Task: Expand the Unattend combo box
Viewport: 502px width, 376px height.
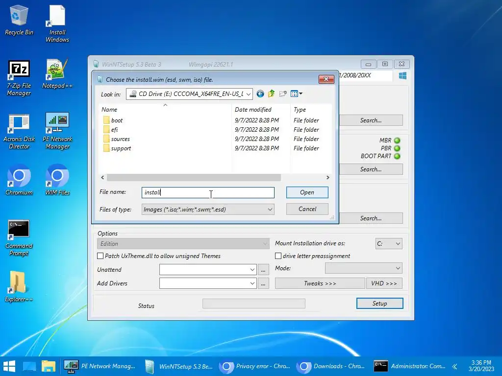Action: pos(252,270)
